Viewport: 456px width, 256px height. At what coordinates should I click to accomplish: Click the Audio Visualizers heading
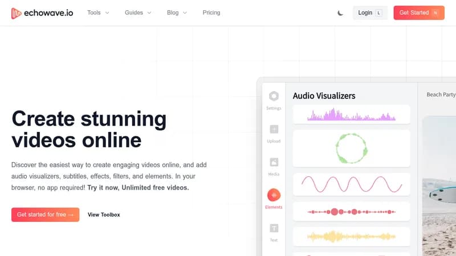tap(324, 96)
